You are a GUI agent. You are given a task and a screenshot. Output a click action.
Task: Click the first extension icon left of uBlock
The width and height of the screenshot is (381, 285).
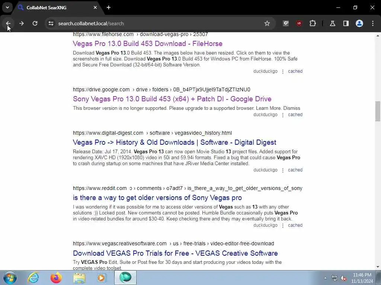click(x=285, y=23)
